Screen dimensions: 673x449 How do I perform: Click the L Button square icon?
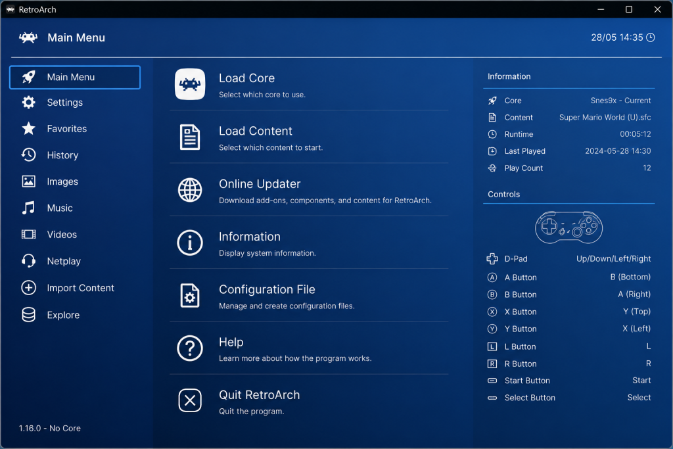492,346
